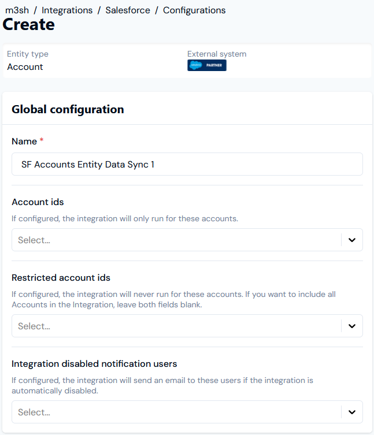The height and width of the screenshot is (435, 374).
Task: Click 'Integration disabled notification users' label
Action: click(94, 364)
